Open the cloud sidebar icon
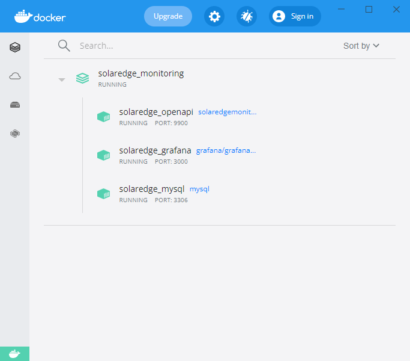Screen dimensions: 410x361 click(x=15, y=76)
